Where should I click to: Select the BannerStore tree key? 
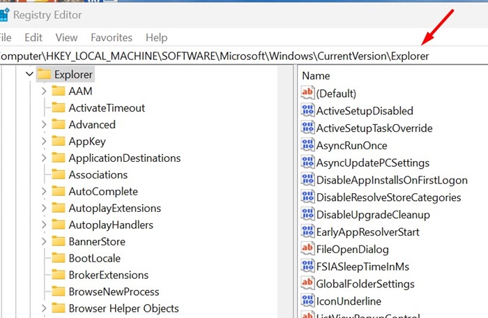point(97,242)
